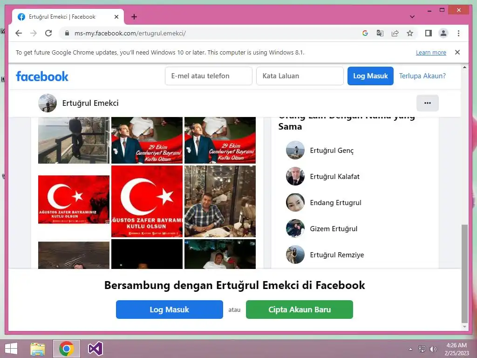Click Chrome icon in taskbar
The height and width of the screenshot is (358, 477).
click(x=67, y=349)
